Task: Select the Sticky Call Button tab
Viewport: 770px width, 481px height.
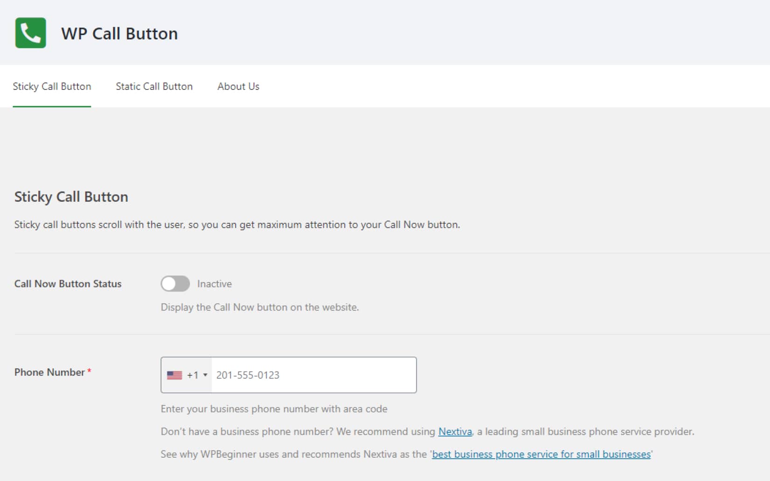Action: point(52,86)
